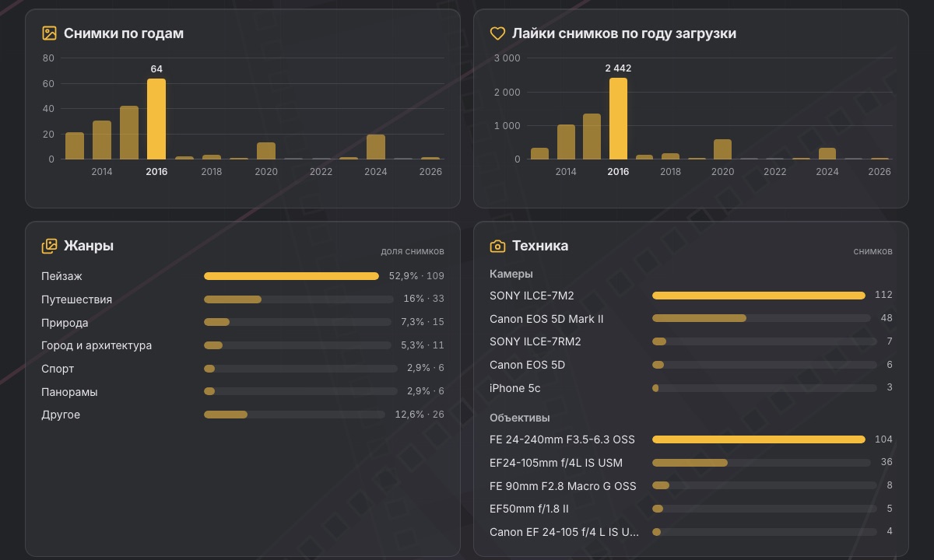Click the count "48" for Canon EOS 5D Mark II

click(x=887, y=319)
